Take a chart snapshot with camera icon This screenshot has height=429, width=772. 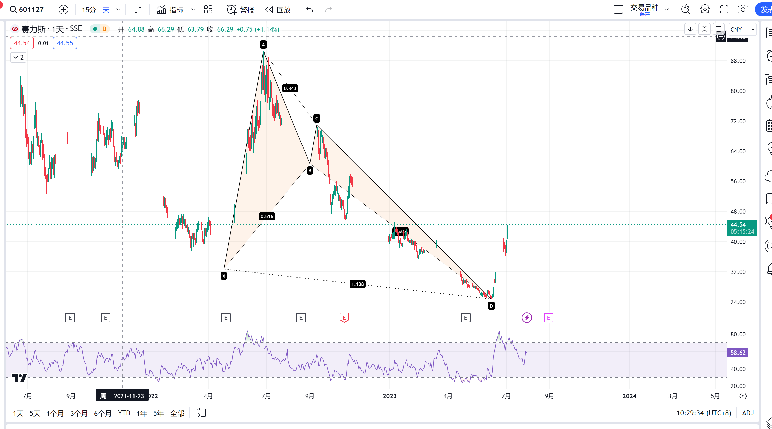743,10
